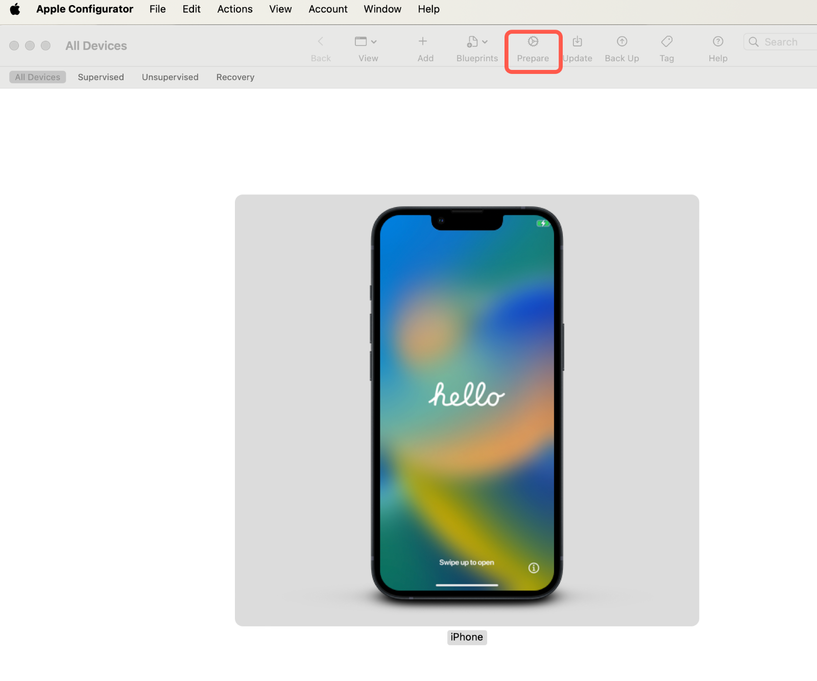Viewport: 817px width, 681px height.
Task: Click the Tag icon in the toolbar
Action: [x=666, y=42]
